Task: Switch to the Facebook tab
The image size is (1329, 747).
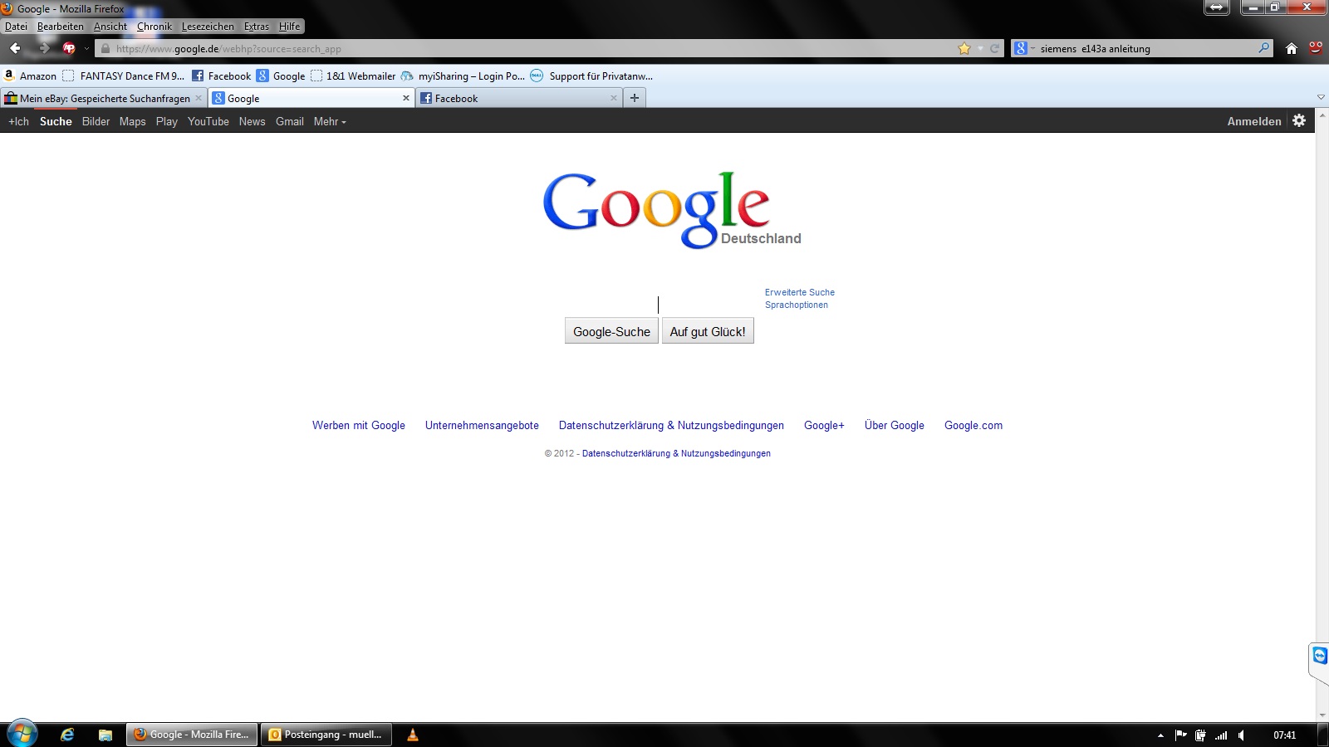Action: point(519,98)
